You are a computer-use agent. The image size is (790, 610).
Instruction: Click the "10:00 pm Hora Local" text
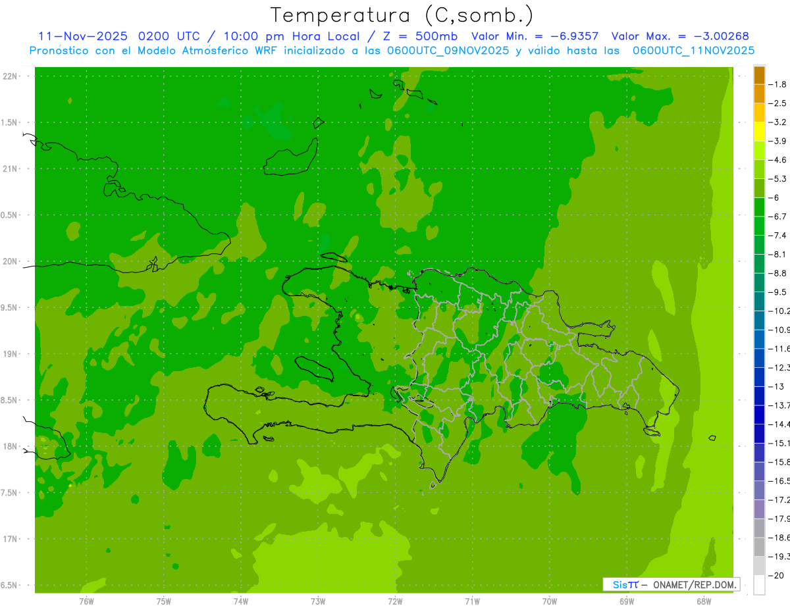[x=290, y=36]
